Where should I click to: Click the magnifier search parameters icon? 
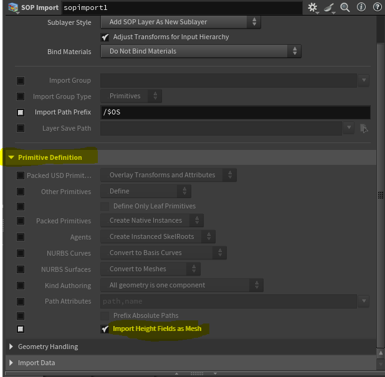pos(345,7)
